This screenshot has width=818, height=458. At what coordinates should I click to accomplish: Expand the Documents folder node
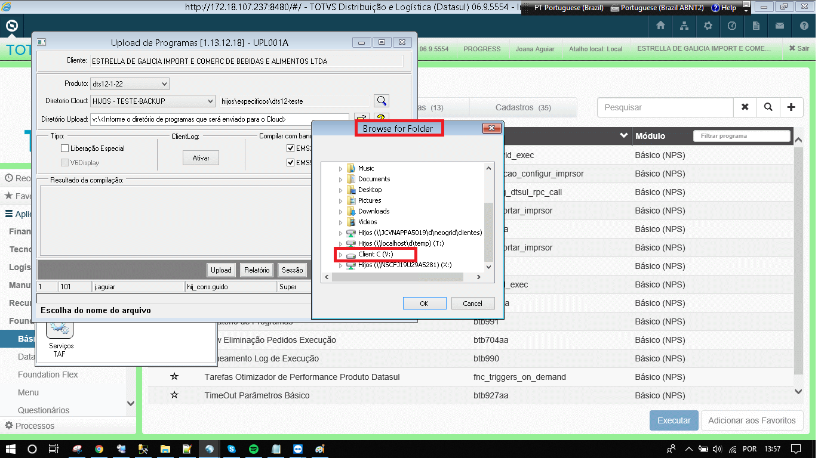coord(341,180)
